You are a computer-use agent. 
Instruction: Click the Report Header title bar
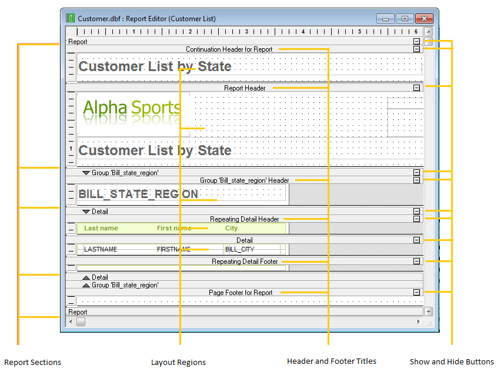coord(245,88)
